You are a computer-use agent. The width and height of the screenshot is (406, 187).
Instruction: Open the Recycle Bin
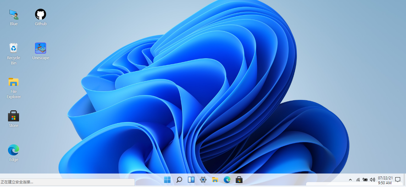pos(13,48)
